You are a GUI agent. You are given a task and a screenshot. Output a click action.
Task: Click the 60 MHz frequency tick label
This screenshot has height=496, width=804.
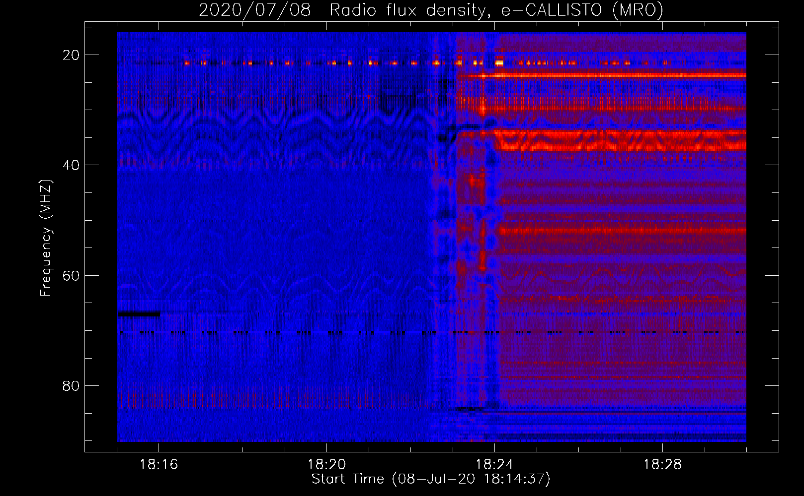pyautogui.click(x=71, y=275)
